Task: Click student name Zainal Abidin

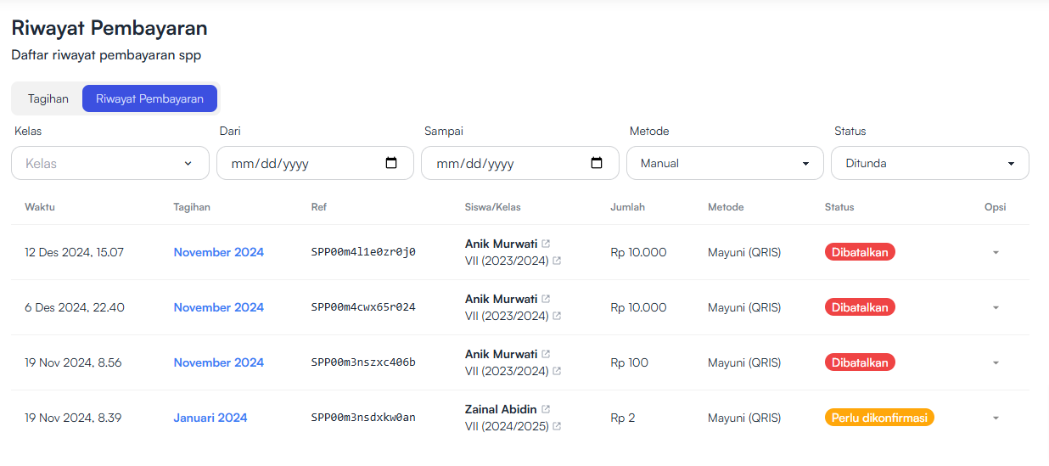Action: [x=501, y=409]
